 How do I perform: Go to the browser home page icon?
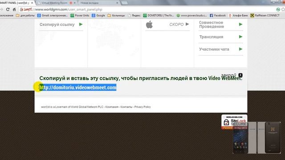coord(14,9)
